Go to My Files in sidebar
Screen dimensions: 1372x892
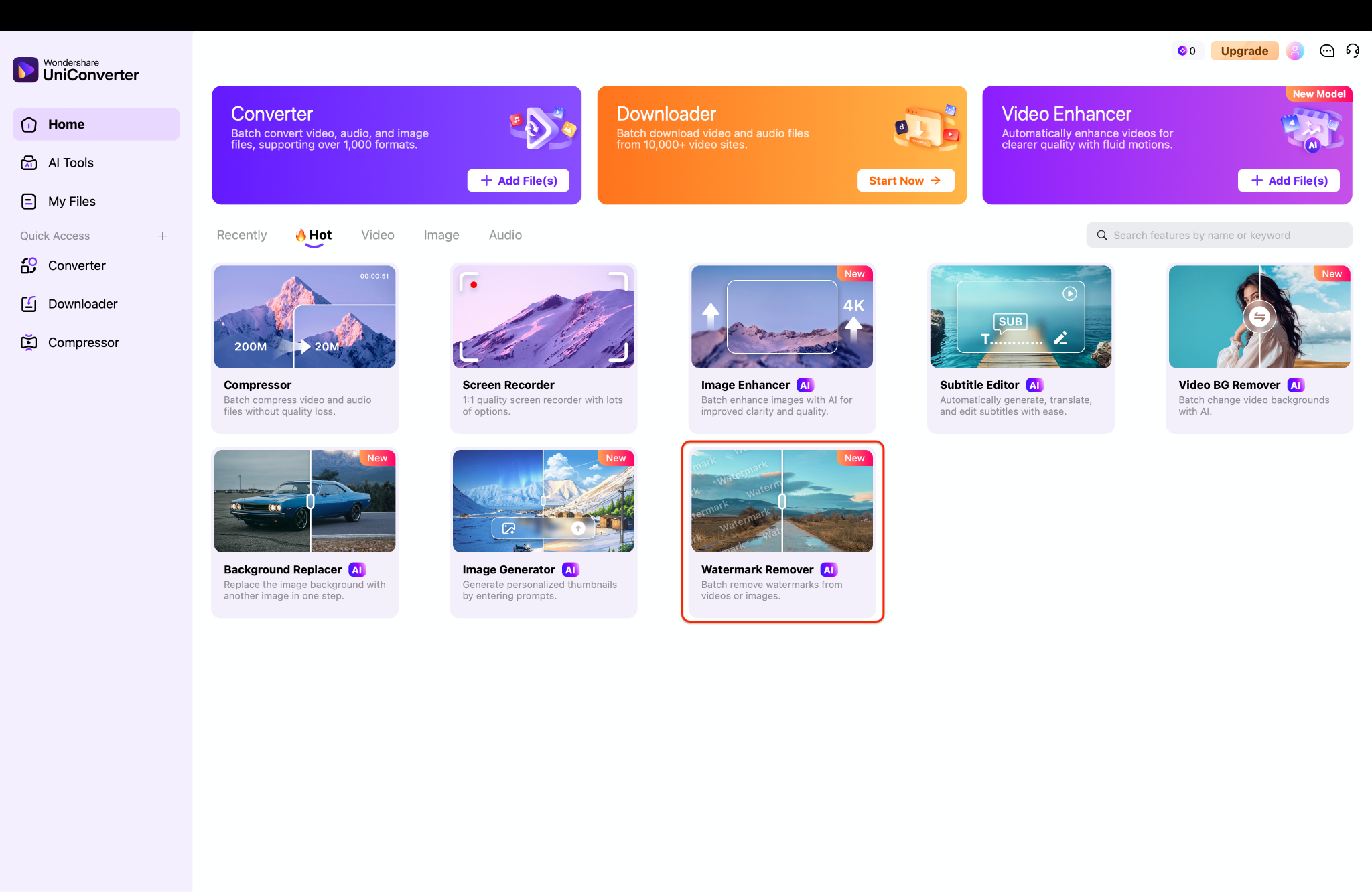click(x=96, y=201)
